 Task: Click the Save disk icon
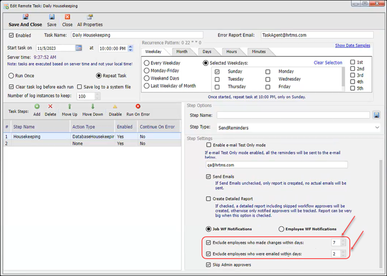[52, 17]
